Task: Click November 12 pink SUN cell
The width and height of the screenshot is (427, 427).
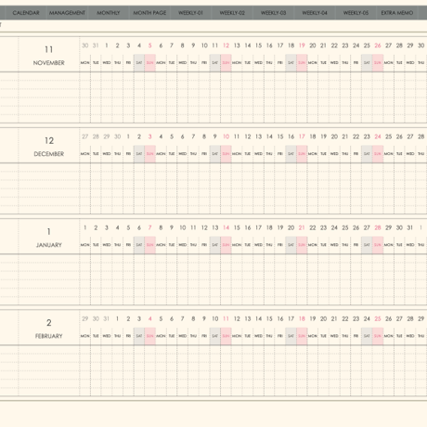Action: pyautogui.click(x=226, y=63)
